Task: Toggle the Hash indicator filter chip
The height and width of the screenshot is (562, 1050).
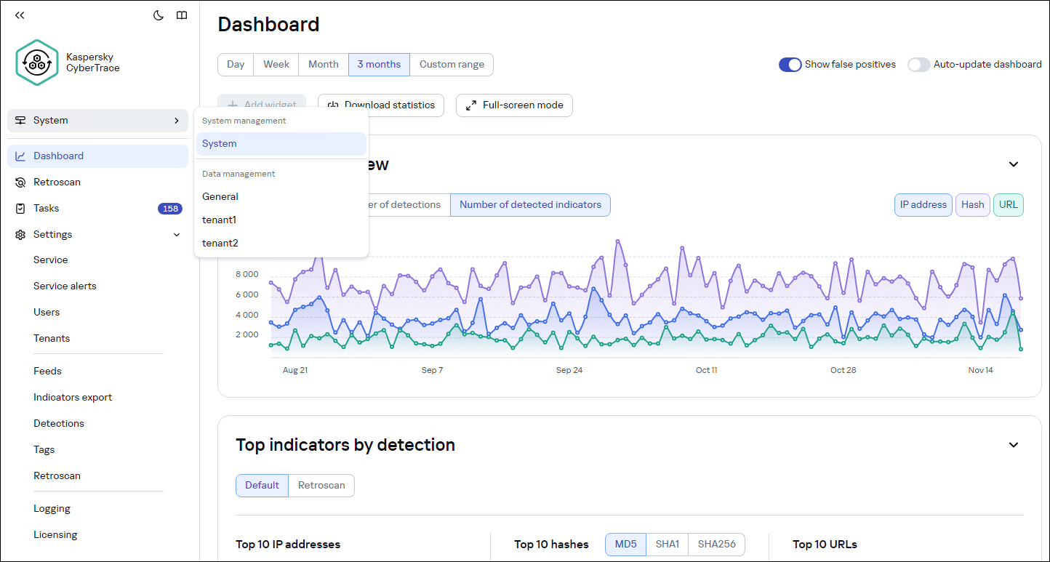Action: (972, 204)
